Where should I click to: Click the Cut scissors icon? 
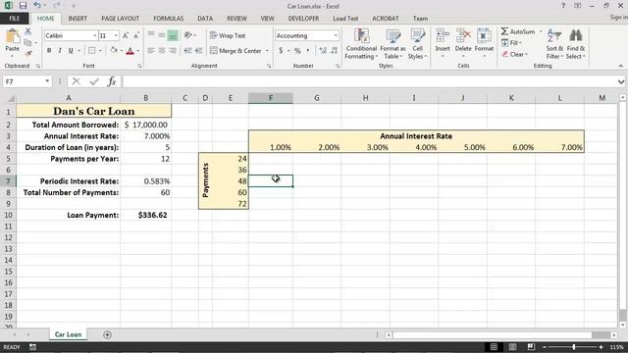pos(27,31)
